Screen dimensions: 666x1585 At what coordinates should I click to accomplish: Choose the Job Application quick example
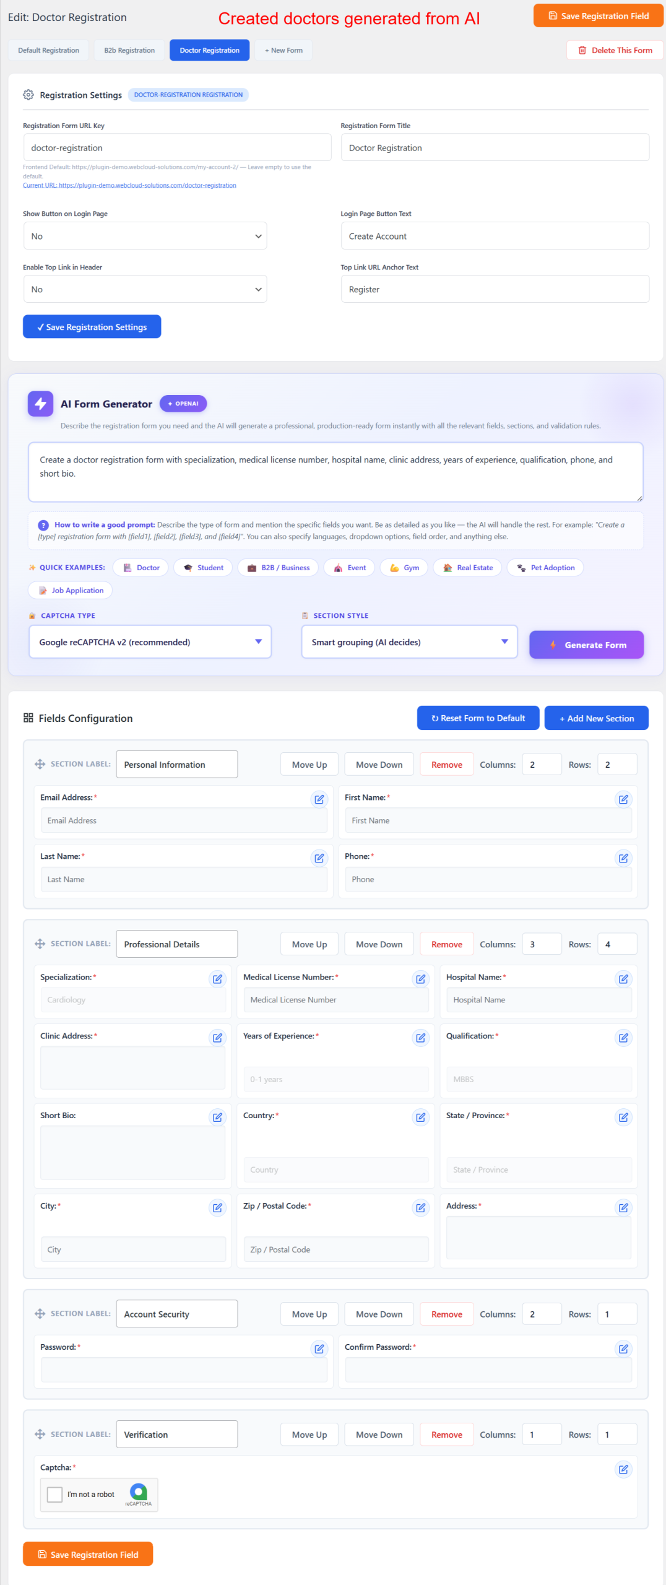point(70,591)
